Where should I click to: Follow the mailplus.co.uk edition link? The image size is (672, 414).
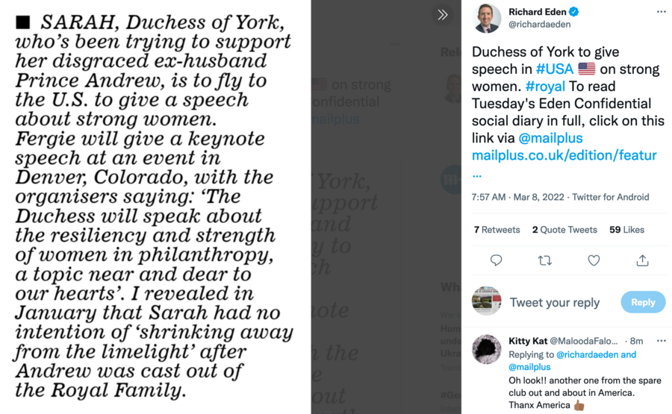click(564, 155)
